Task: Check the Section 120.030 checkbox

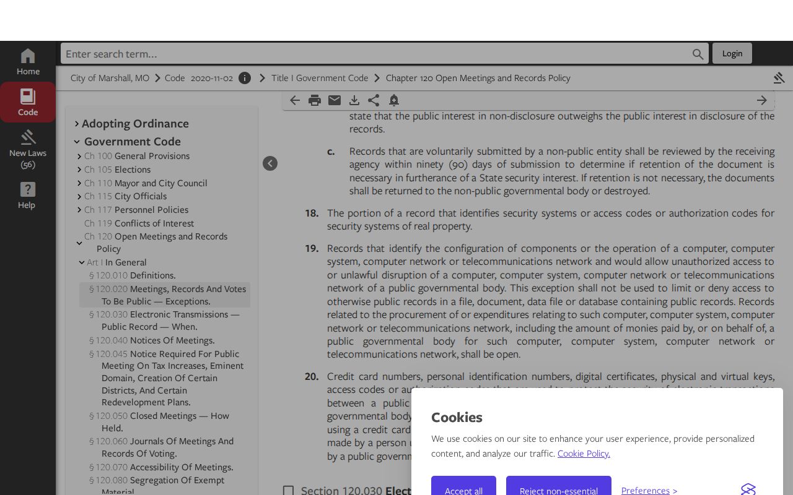Action: (288, 491)
